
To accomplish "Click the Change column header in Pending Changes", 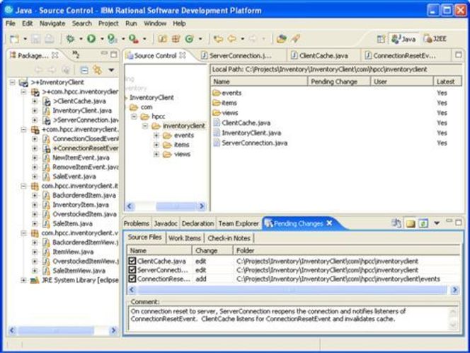I will coord(212,251).
